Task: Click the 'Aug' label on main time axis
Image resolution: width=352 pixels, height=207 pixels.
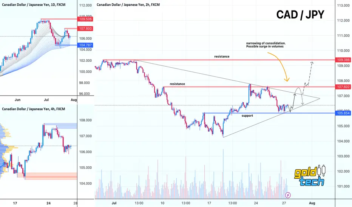Action: tap(312, 203)
